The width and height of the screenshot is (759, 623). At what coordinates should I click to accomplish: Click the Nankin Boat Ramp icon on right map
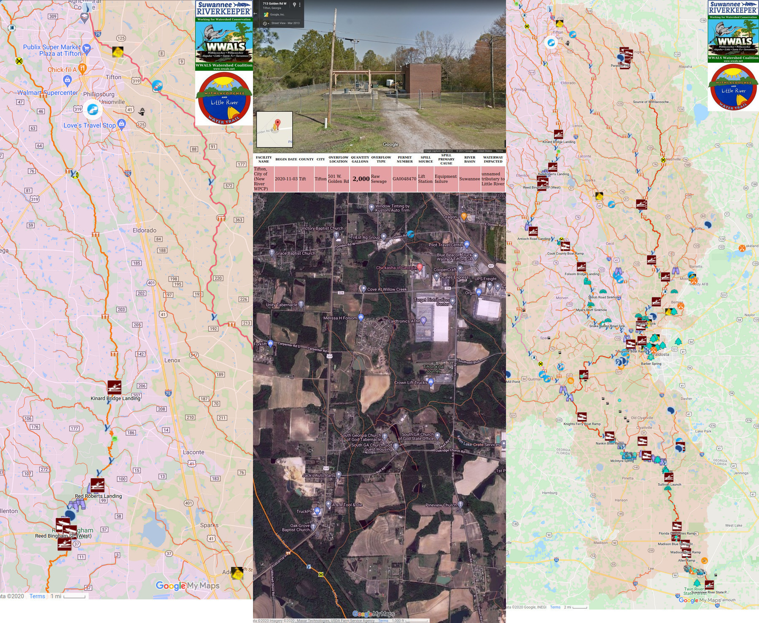pyautogui.click(x=610, y=436)
